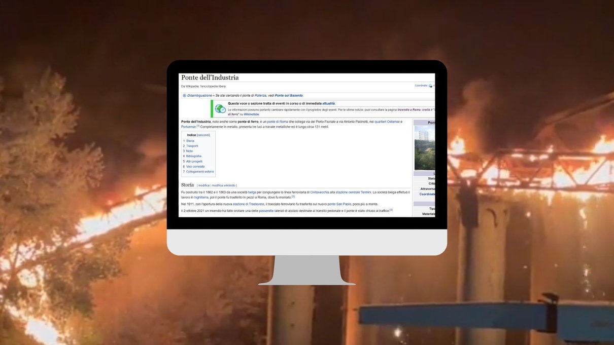
Task: Follow the Inghilterra link
Action: coord(201,198)
